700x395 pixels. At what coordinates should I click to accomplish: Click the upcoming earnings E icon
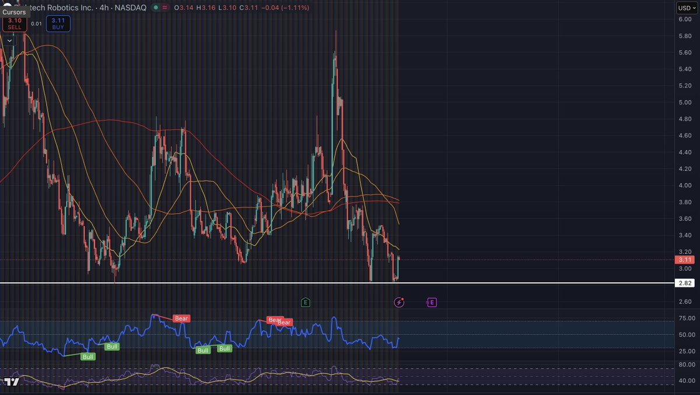click(432, 302)
